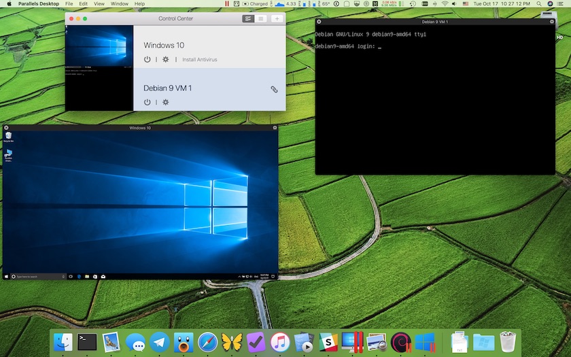This screenshot has height=357, width=571.
Task: Open Notification Center list icon
Action: 560,3
